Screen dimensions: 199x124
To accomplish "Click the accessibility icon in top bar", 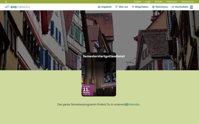I will 6,2.
